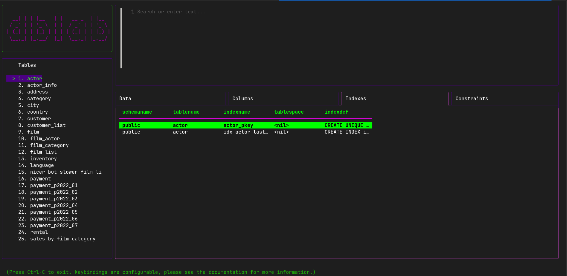Open the film_list table
Viewport: 567px width, 276px height.
click(37, 152)
